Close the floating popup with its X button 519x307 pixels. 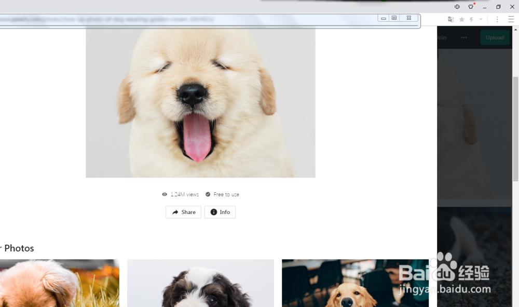point(409,18)
